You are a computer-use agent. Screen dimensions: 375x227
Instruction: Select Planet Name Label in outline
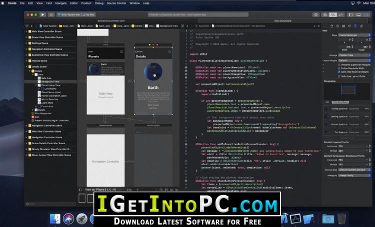(51, 92)
